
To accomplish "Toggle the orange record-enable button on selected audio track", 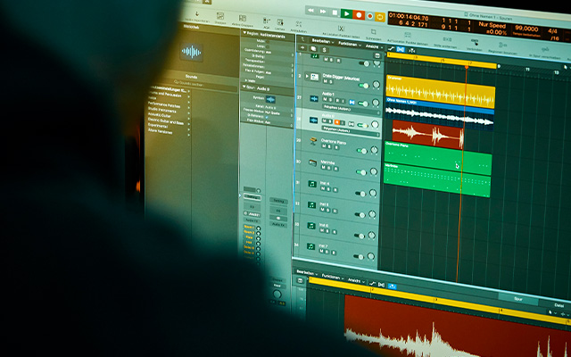I will point(337,122).
